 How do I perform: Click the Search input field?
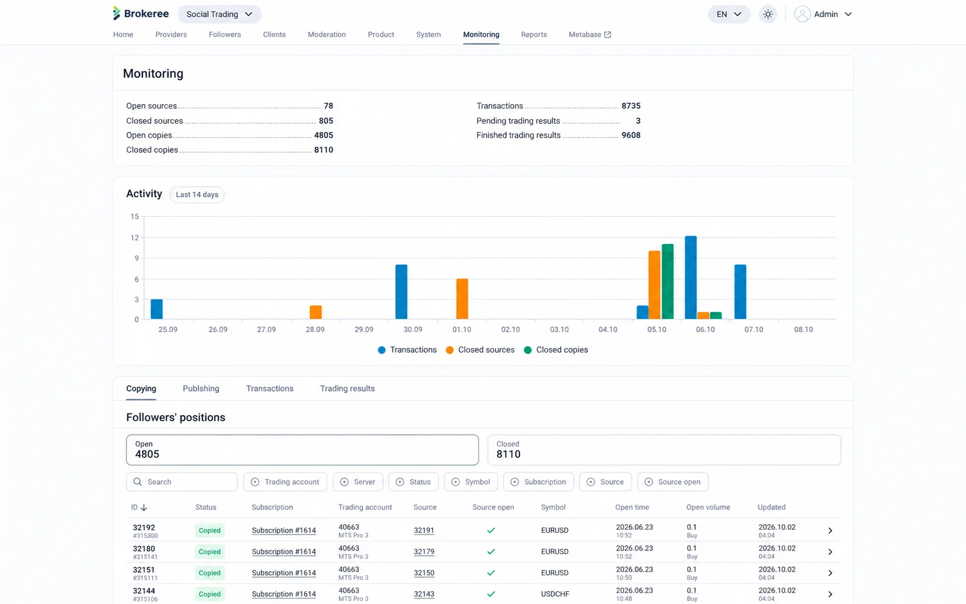point(182,482)
